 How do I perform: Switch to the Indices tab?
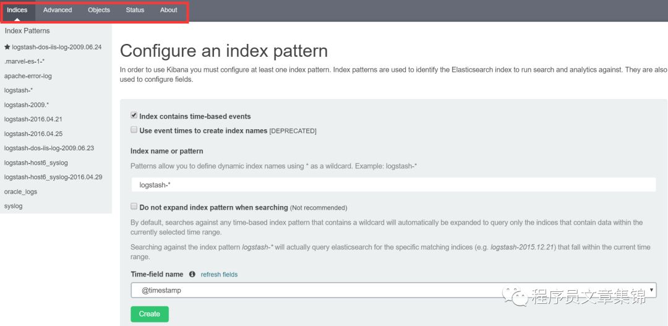pos(17,10)
